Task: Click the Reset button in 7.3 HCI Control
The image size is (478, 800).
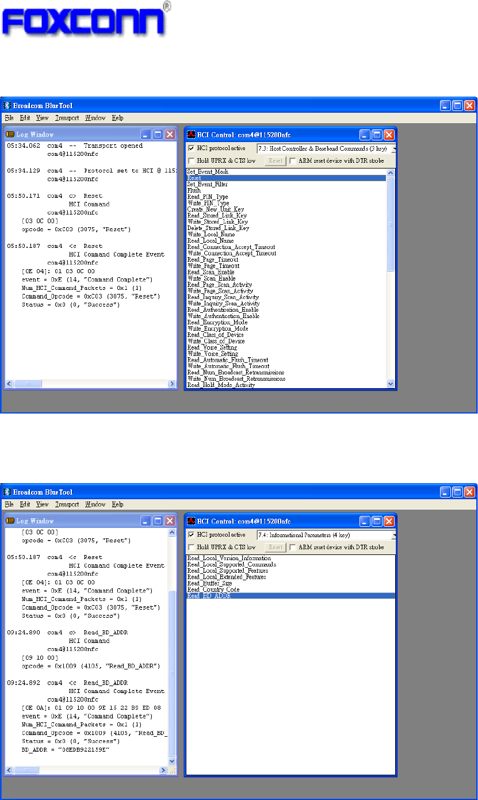Action: point(276,161)
